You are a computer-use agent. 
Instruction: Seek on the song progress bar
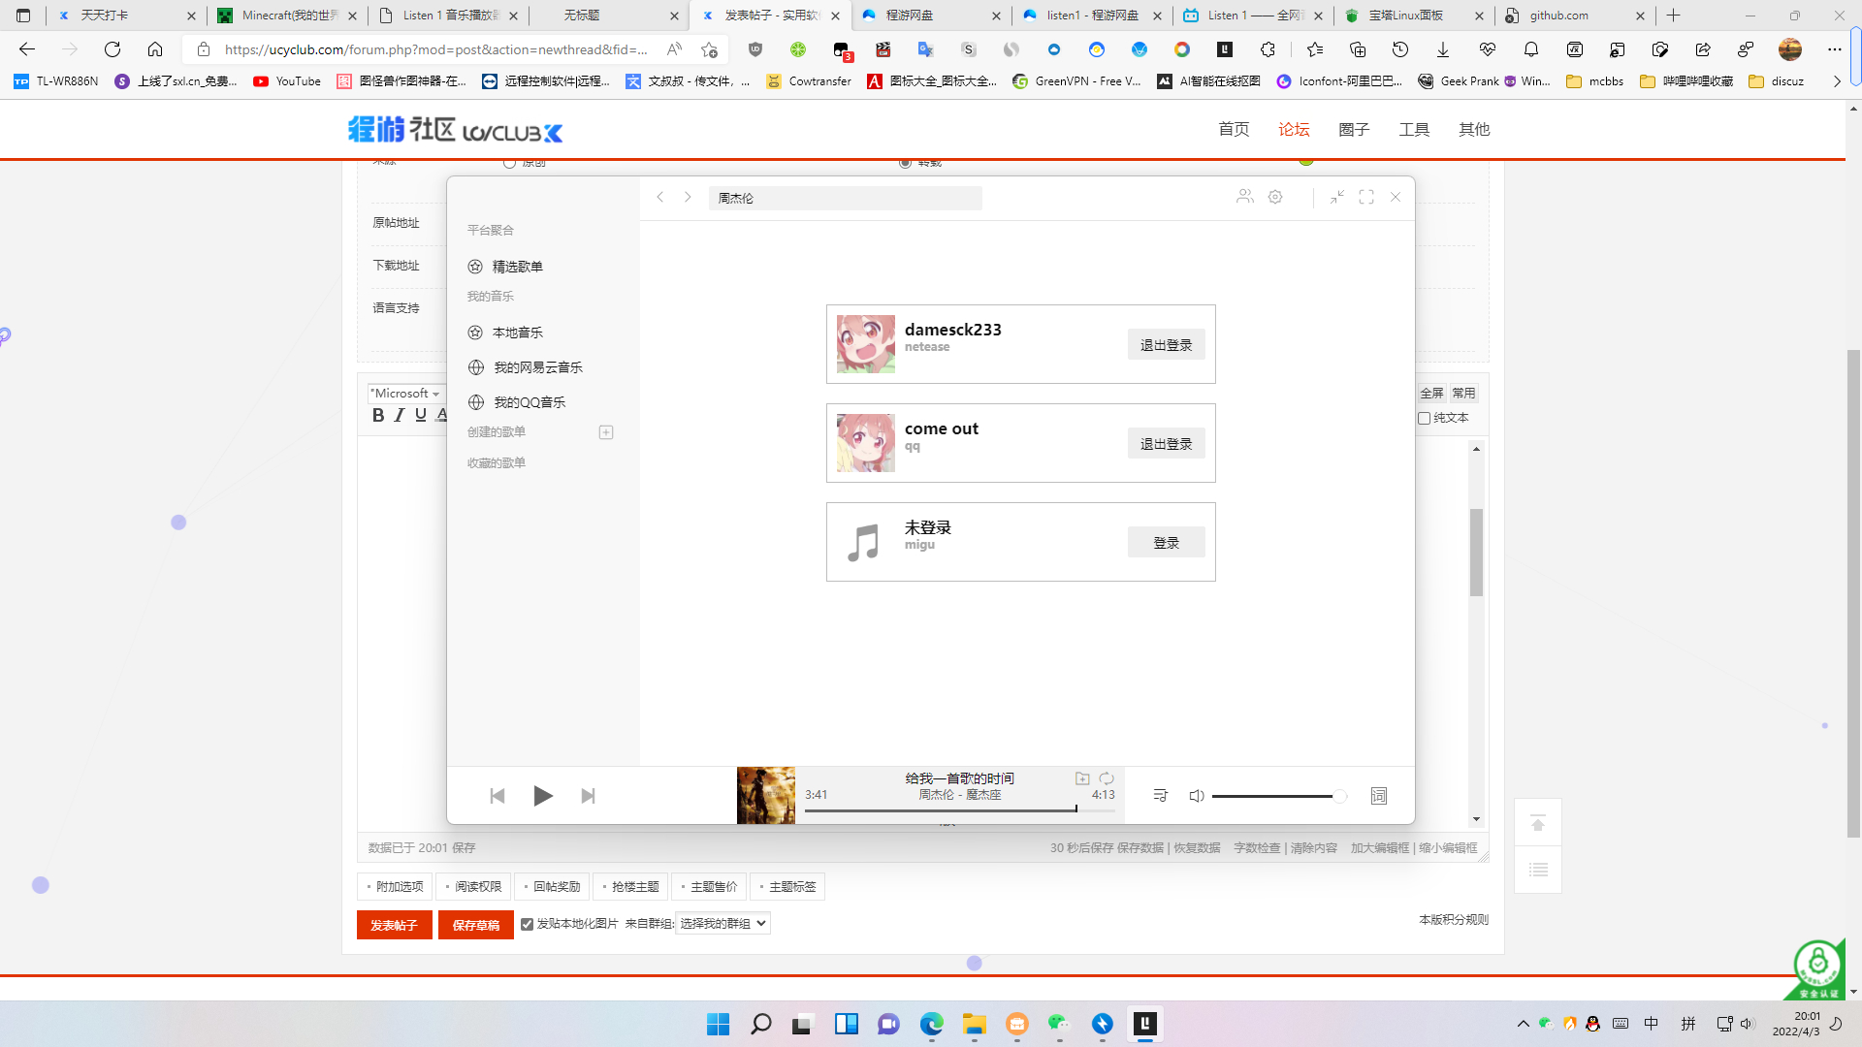[x=959, y=809]
